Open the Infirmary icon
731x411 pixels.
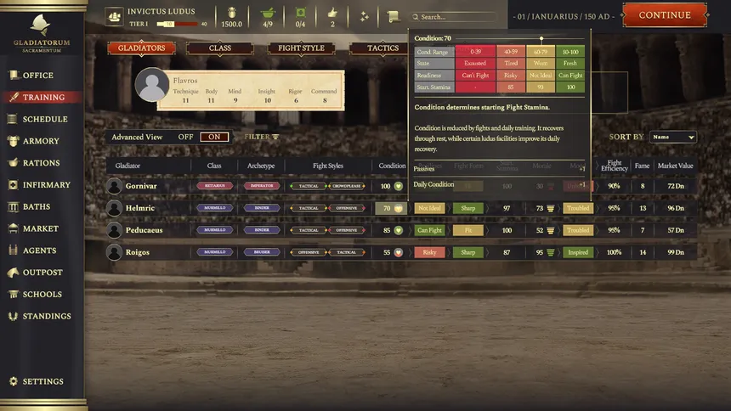coord(13,184)
